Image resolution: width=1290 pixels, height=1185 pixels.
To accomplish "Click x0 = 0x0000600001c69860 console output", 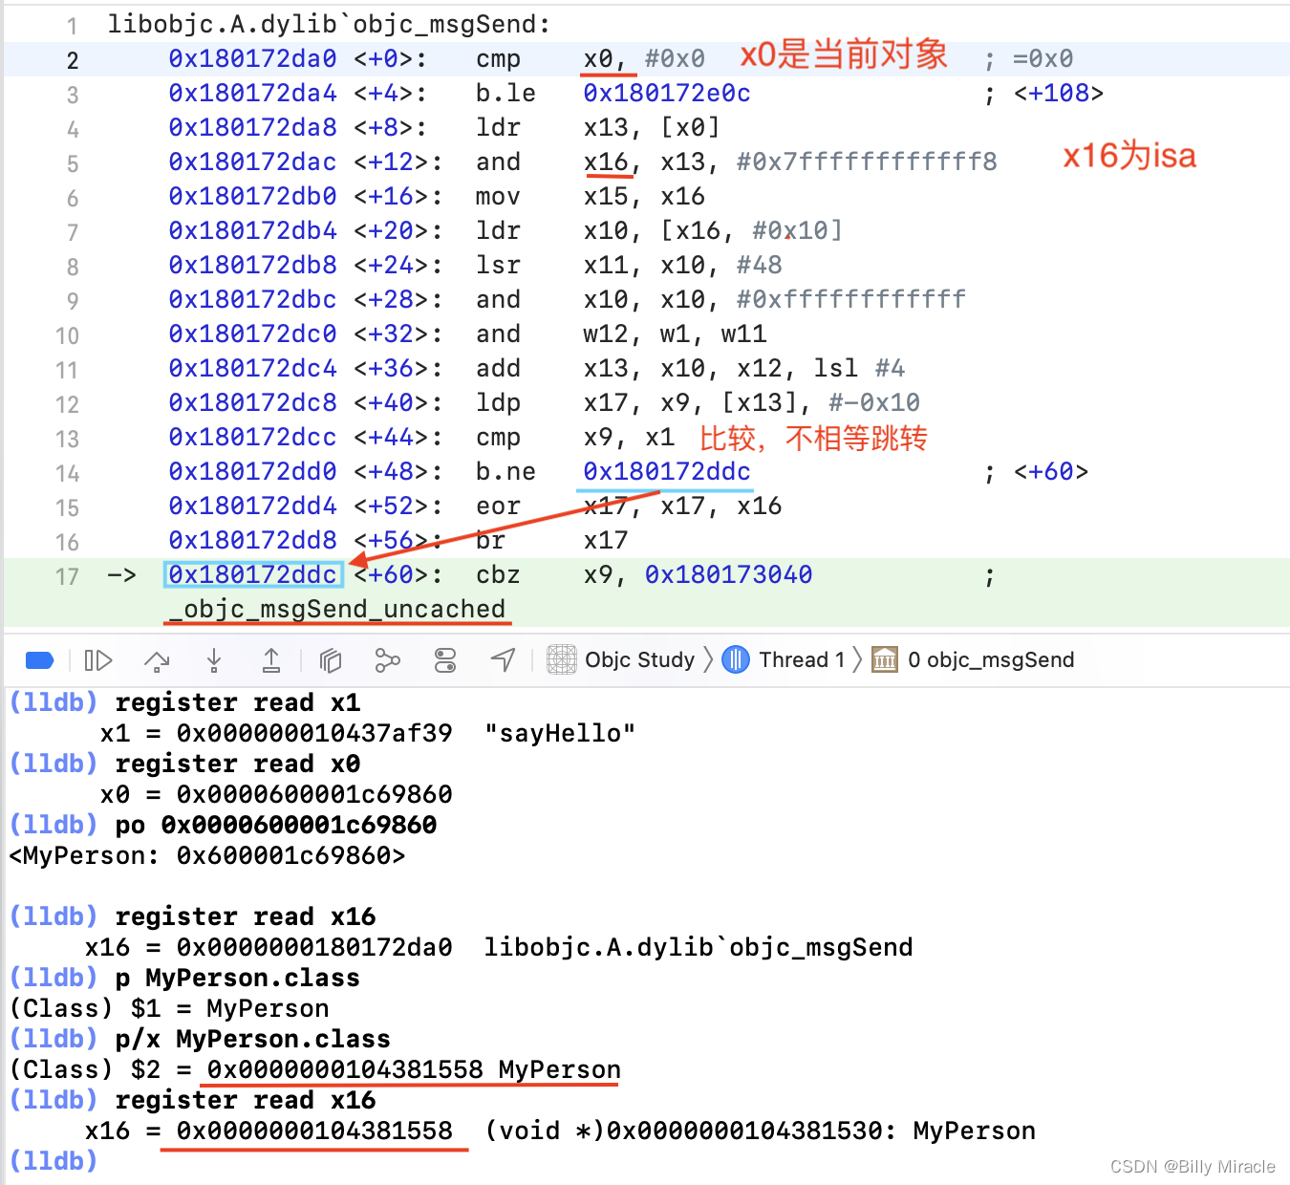I will click(x=276, y=795).
